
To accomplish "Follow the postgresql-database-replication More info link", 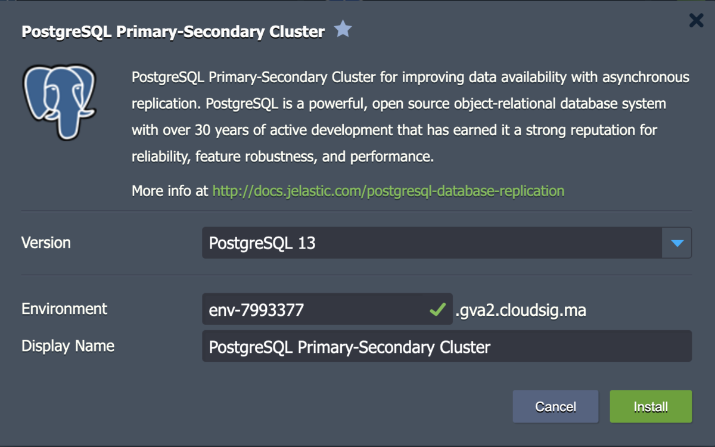I will (387, 191).
